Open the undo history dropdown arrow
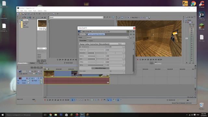This screenshot has height=117, width=208. (46, 14)
